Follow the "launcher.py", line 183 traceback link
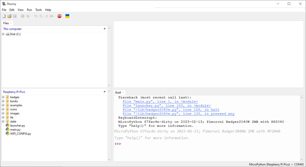 pyautogui.click(x=166, y=105)
